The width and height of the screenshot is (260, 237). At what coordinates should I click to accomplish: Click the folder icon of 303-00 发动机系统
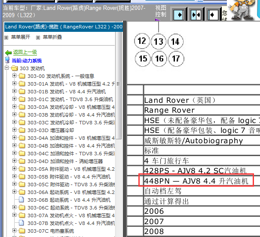pos(22,76)
